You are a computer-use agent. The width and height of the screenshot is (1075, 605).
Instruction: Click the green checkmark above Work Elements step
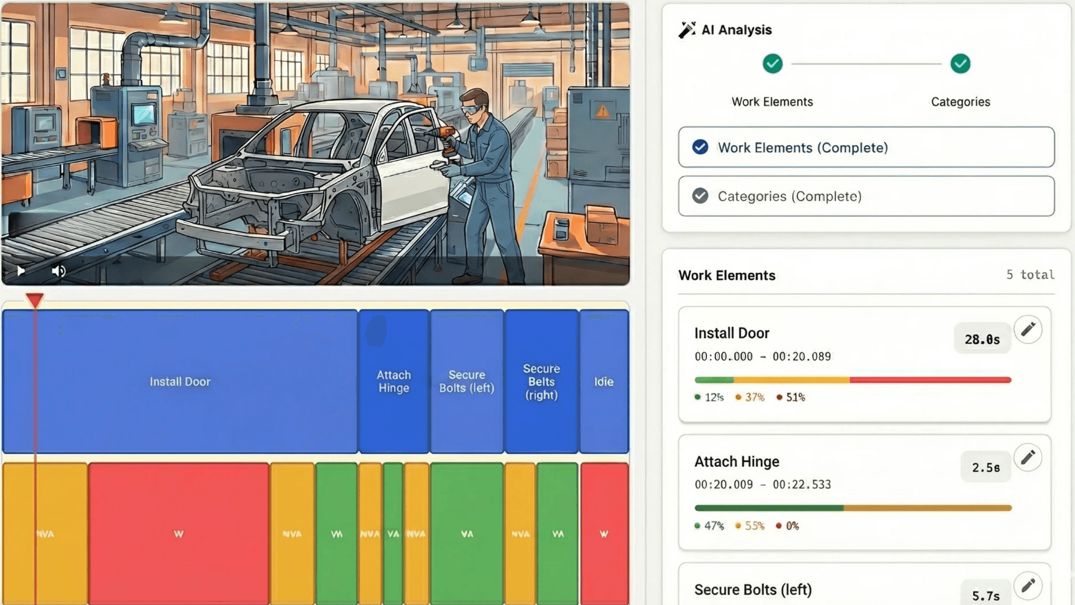772,64
